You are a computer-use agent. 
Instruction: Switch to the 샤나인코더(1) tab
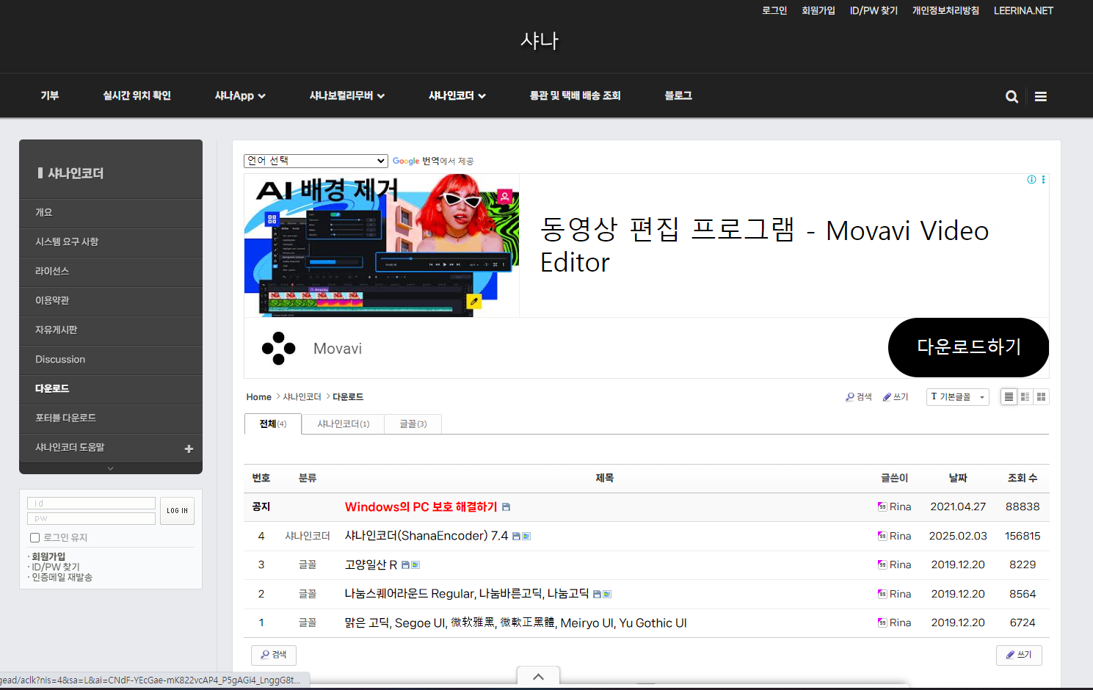(342, 424)
